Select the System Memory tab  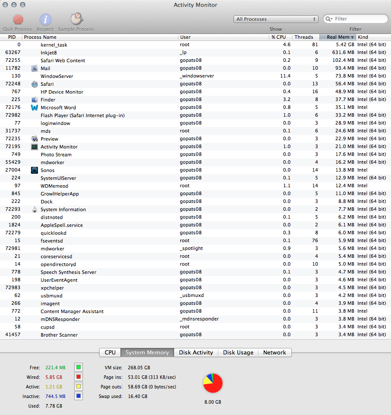[x=147, y=353]
